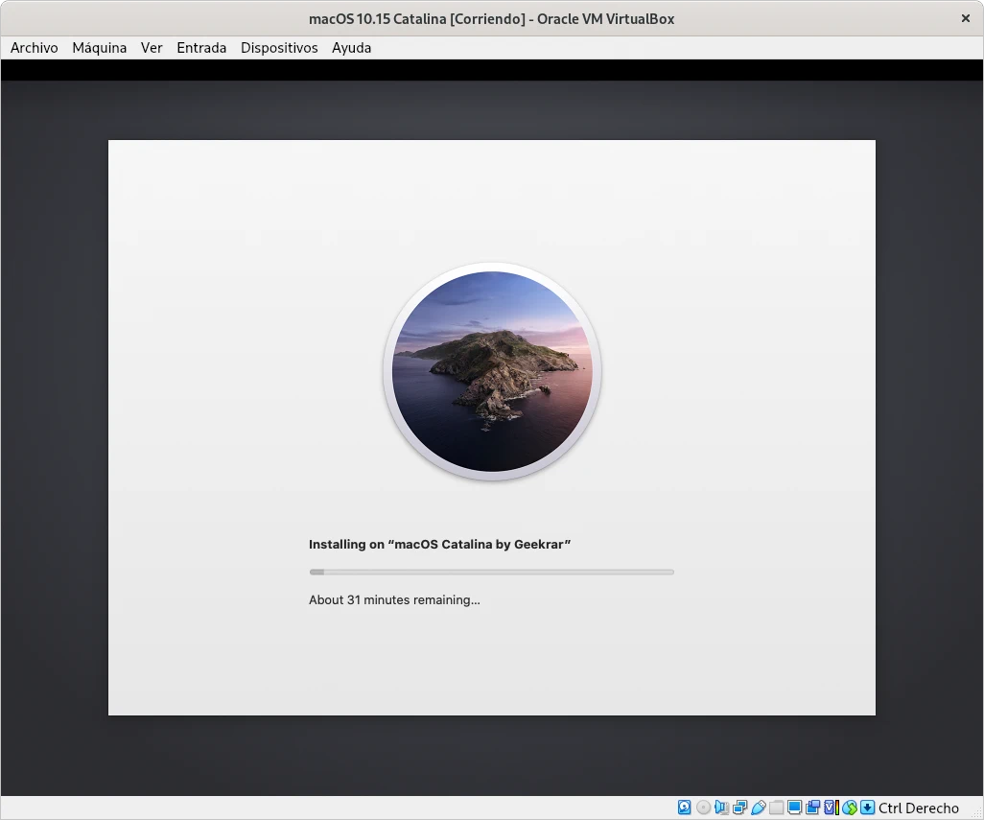Open the Dispositivos menu
This screenshot has width=984, height=820.
click(x=279, y=48)
